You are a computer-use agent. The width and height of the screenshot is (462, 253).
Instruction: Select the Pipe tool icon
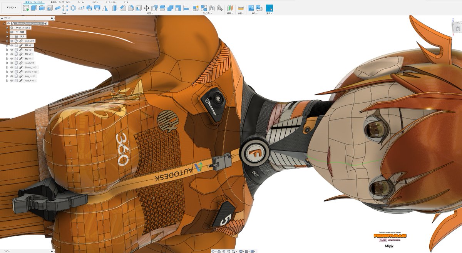(x=57, y=8)
